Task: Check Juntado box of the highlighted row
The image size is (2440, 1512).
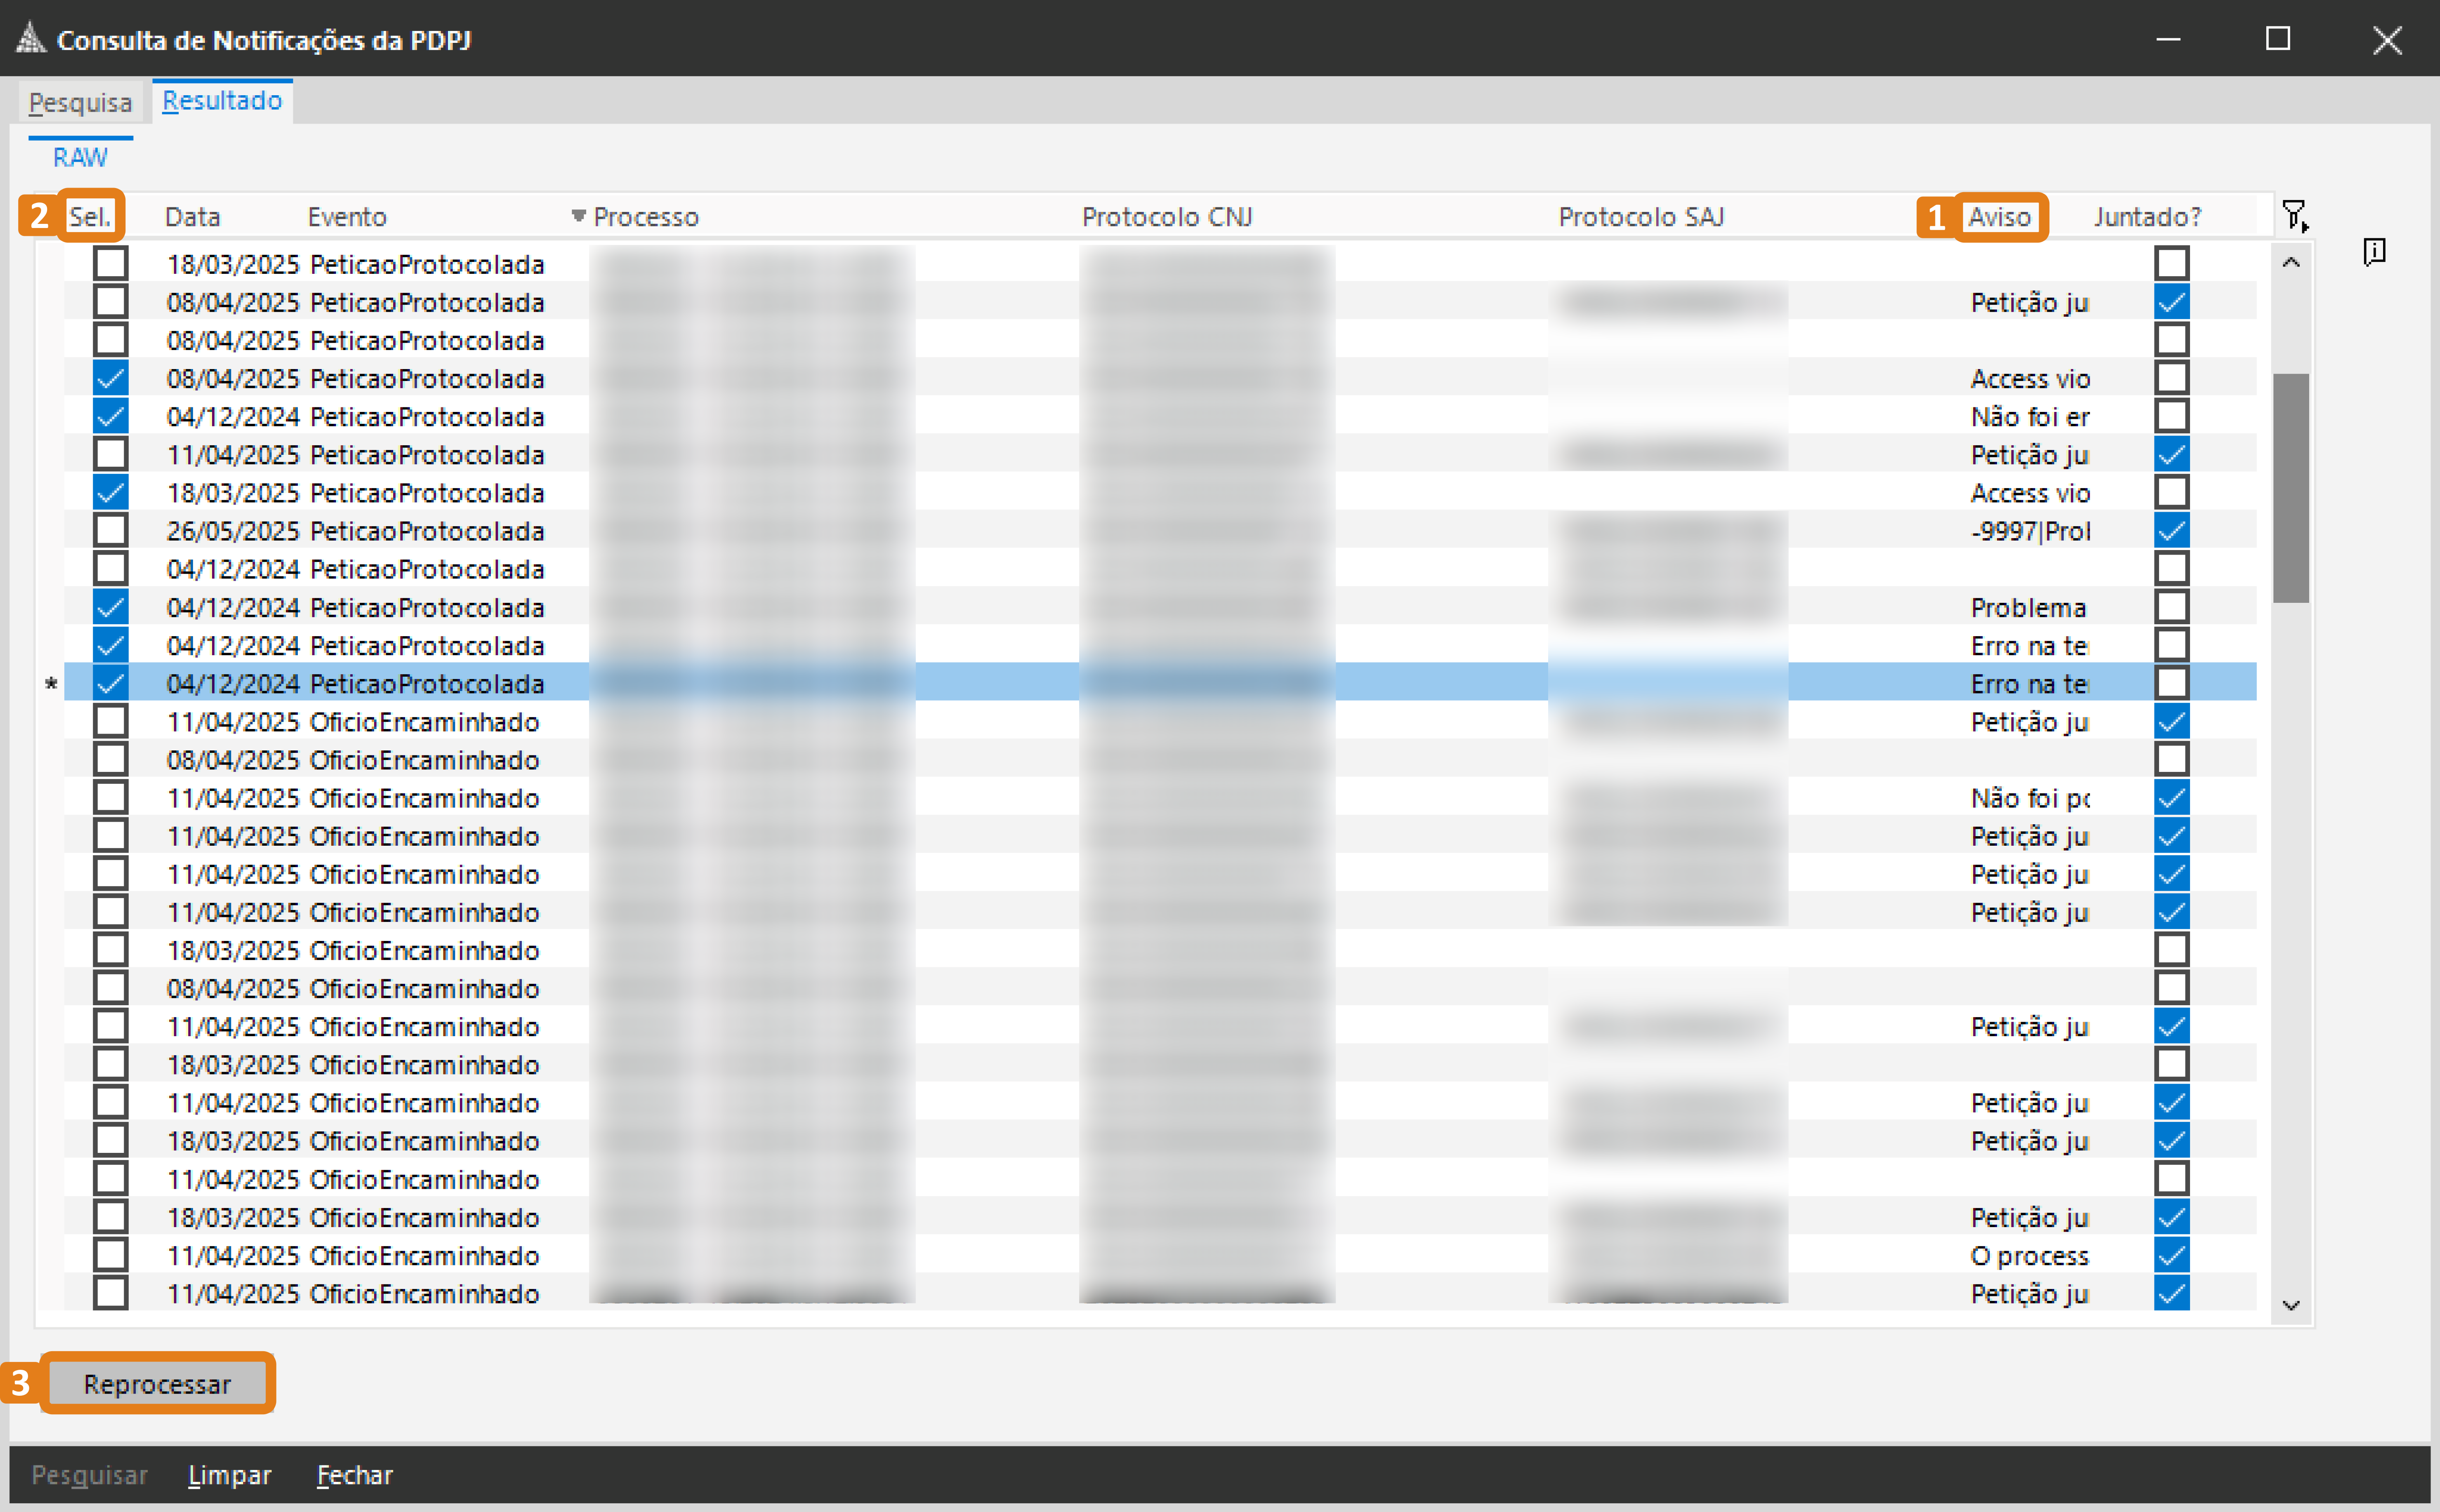Action: point(2171,683)
